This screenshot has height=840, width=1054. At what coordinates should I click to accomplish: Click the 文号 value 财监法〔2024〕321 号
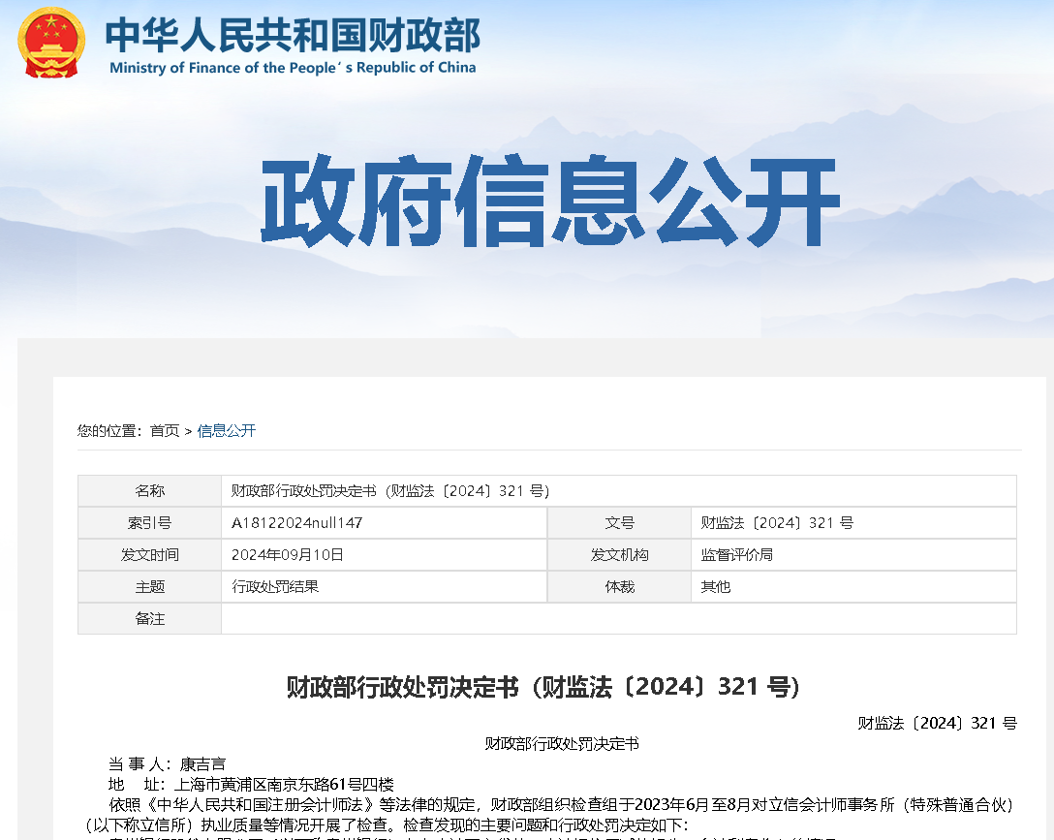click(x=777, y=523)
